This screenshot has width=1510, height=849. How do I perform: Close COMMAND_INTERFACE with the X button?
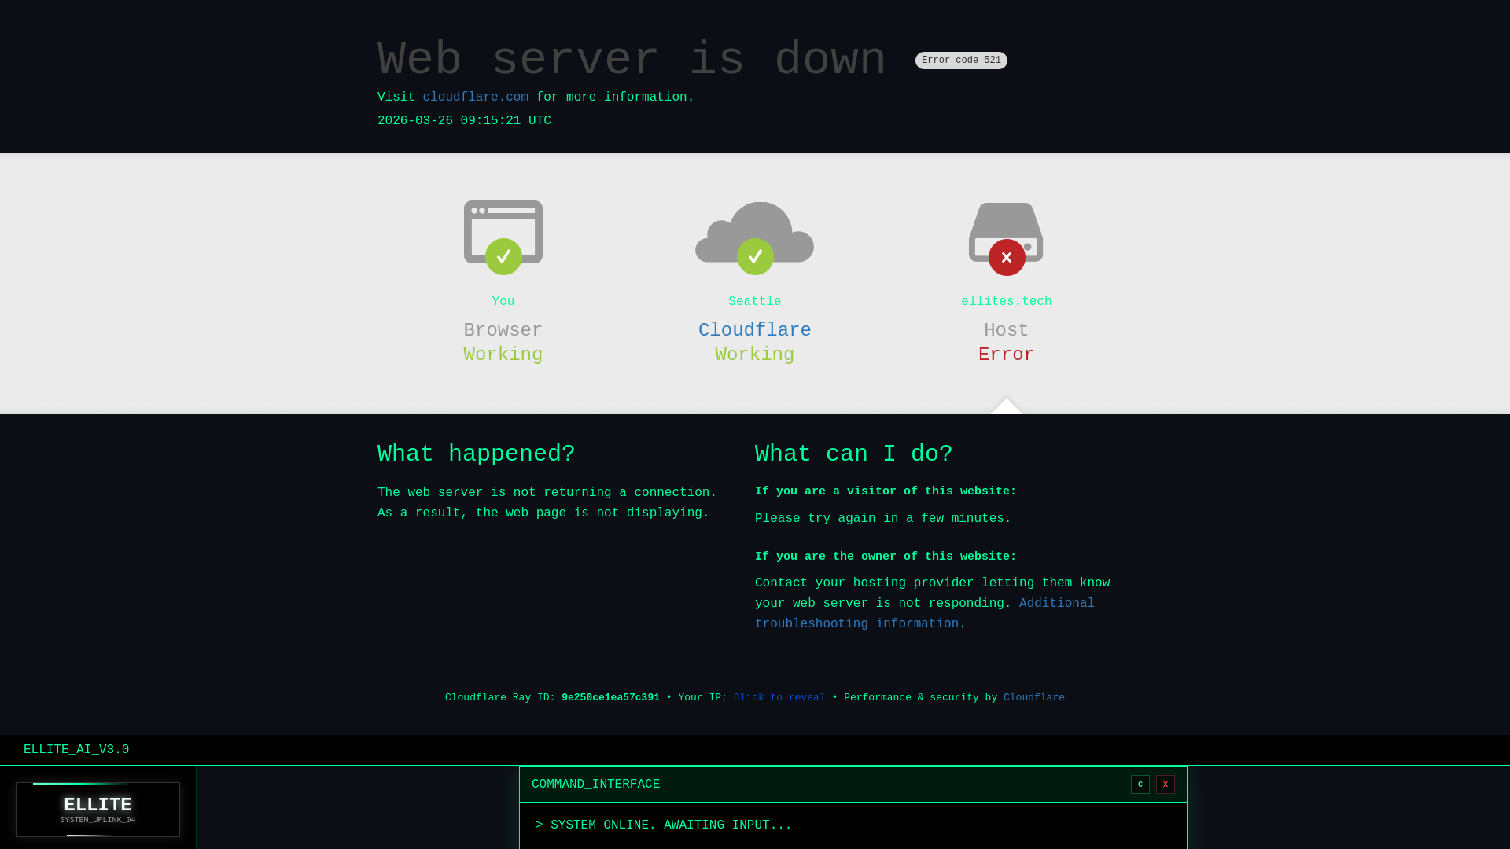coord(1165,785)
